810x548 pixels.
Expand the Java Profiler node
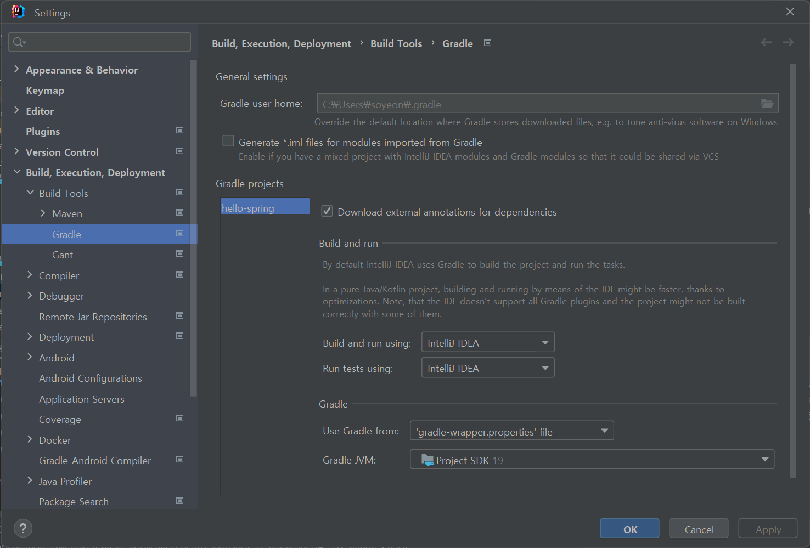(x=30, y=481)
